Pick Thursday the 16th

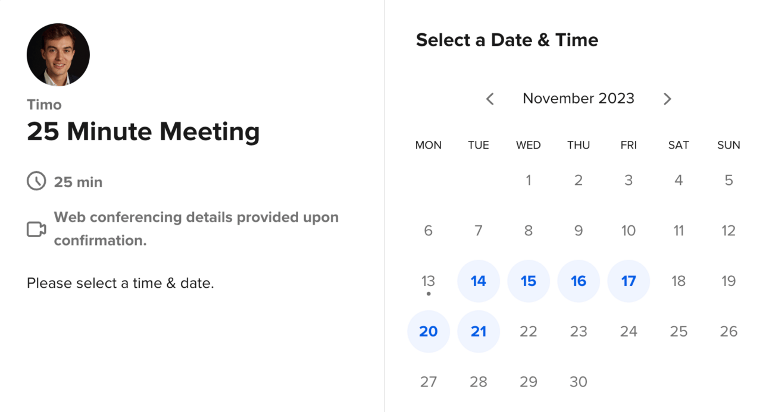pos(579,281)
